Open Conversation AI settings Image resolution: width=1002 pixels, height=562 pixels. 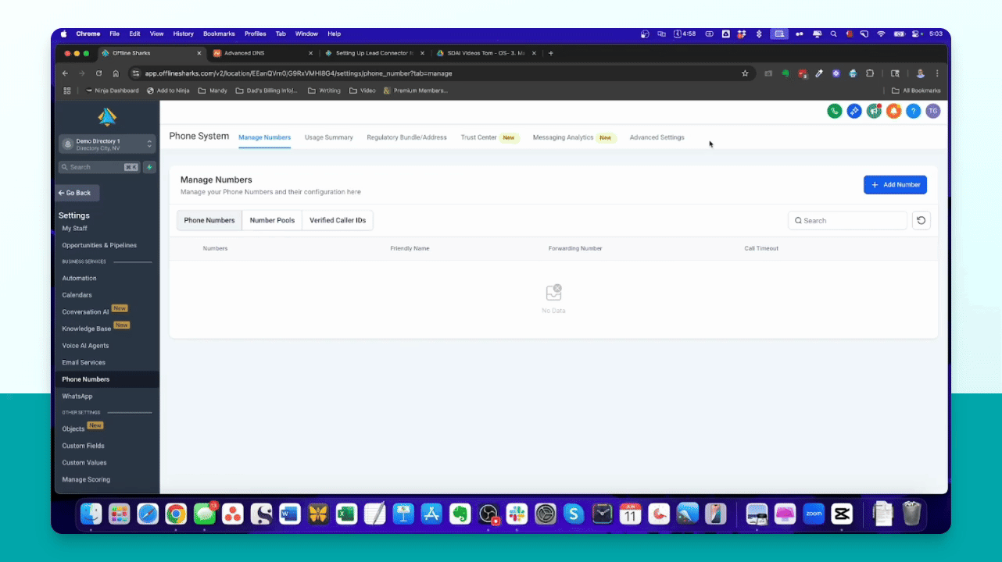click(x=85, y=311)
